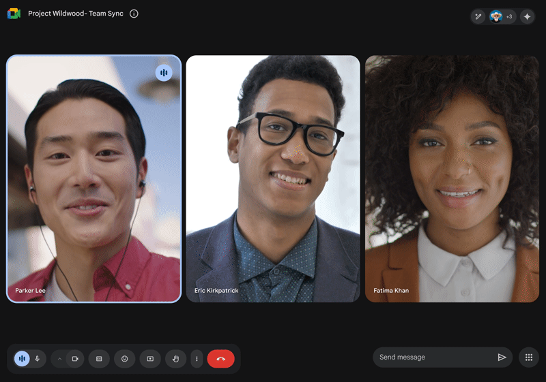
Task: Open the three-dot more options menu
Action: point(197,359)
